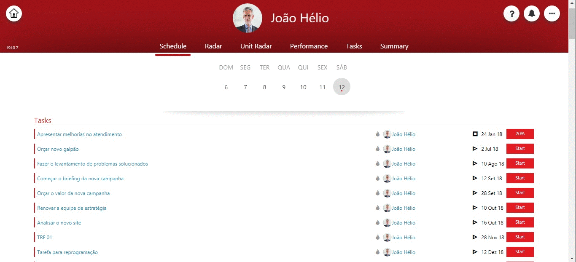The height and width of the screenshot is (262, 576).
Task: Switch to the Radar tab
Action: (x=213, y=46)
